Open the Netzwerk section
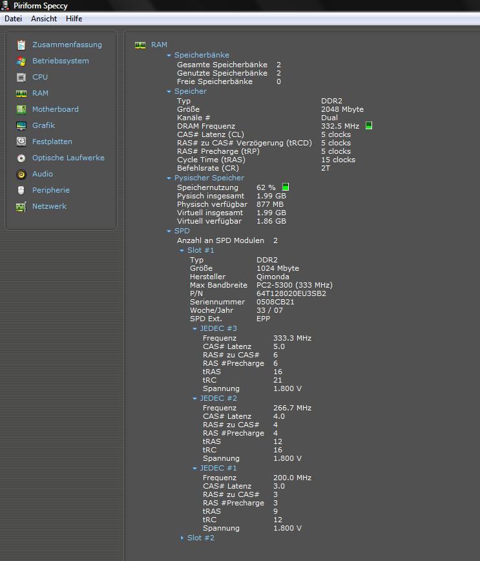480x561 pixels. point(49,206)
